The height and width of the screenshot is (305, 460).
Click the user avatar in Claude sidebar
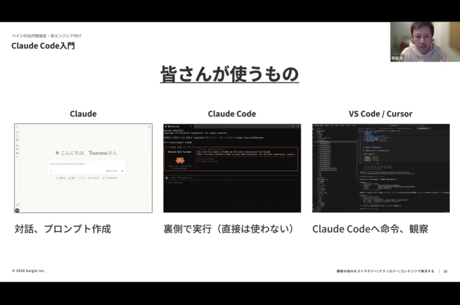[17, 210]
